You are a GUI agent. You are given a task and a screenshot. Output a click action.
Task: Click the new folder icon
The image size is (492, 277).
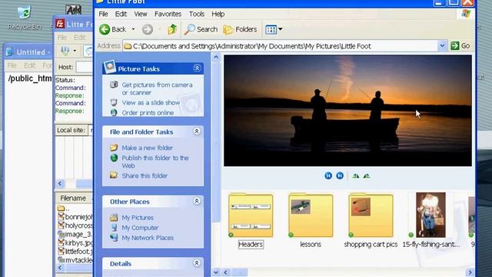pos(114,147)
